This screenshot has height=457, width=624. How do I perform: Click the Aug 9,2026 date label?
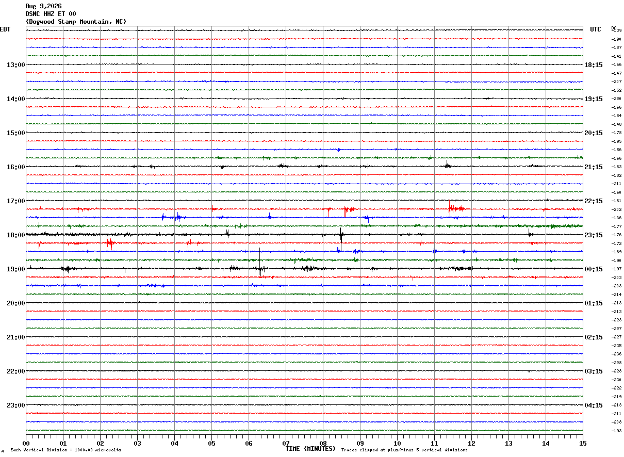click(x=43, y=6)
